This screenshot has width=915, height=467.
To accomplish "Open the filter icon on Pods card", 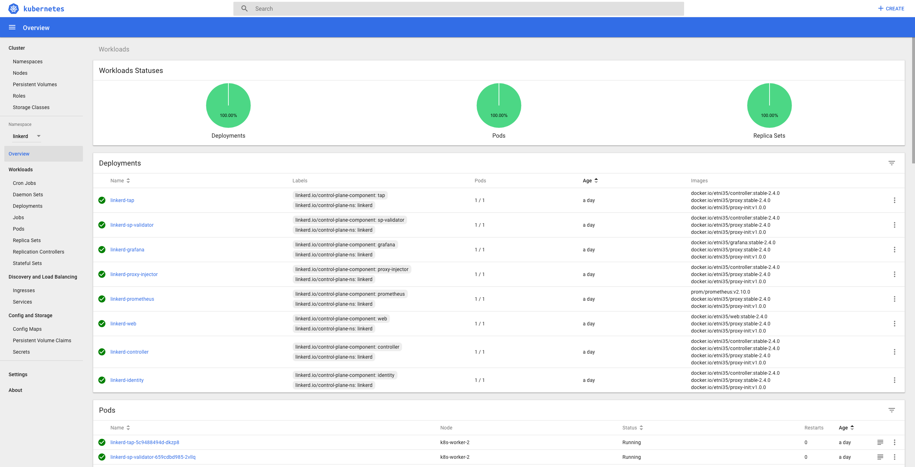I will point(892,410).
